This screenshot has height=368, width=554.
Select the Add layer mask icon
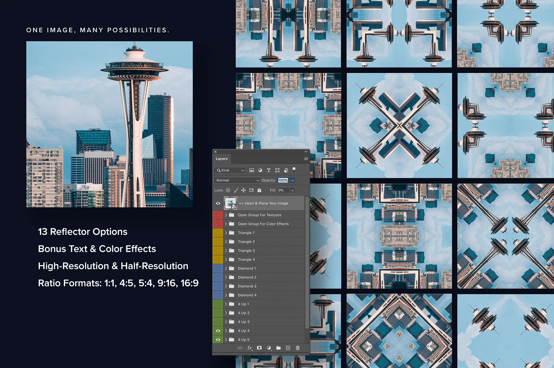click(x=259, y=348)
